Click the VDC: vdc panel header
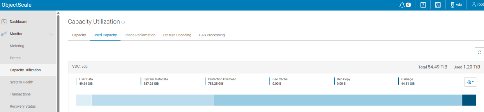The image size is (484, 112). [x=276, y=67]
